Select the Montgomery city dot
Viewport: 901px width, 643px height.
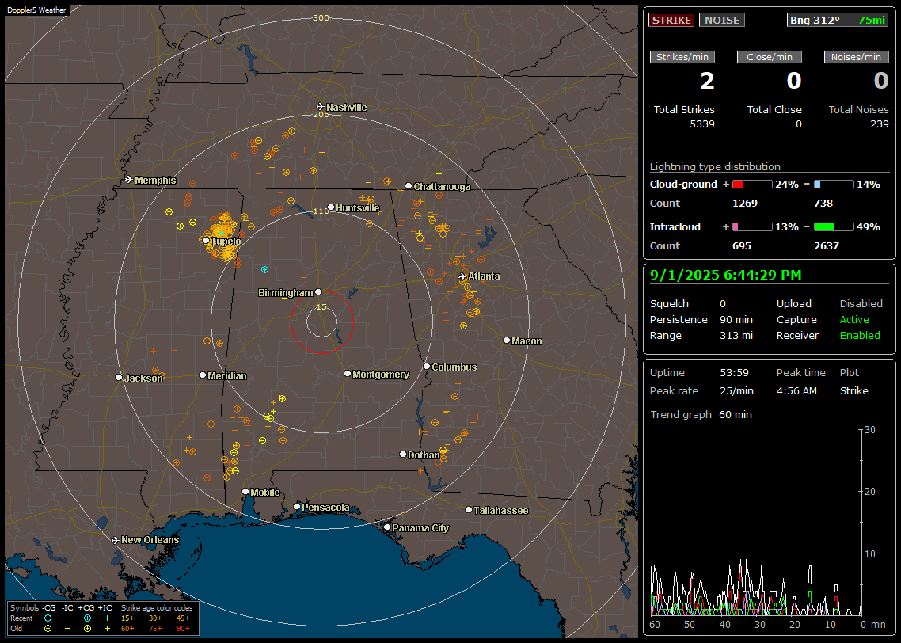coord(348,374)
